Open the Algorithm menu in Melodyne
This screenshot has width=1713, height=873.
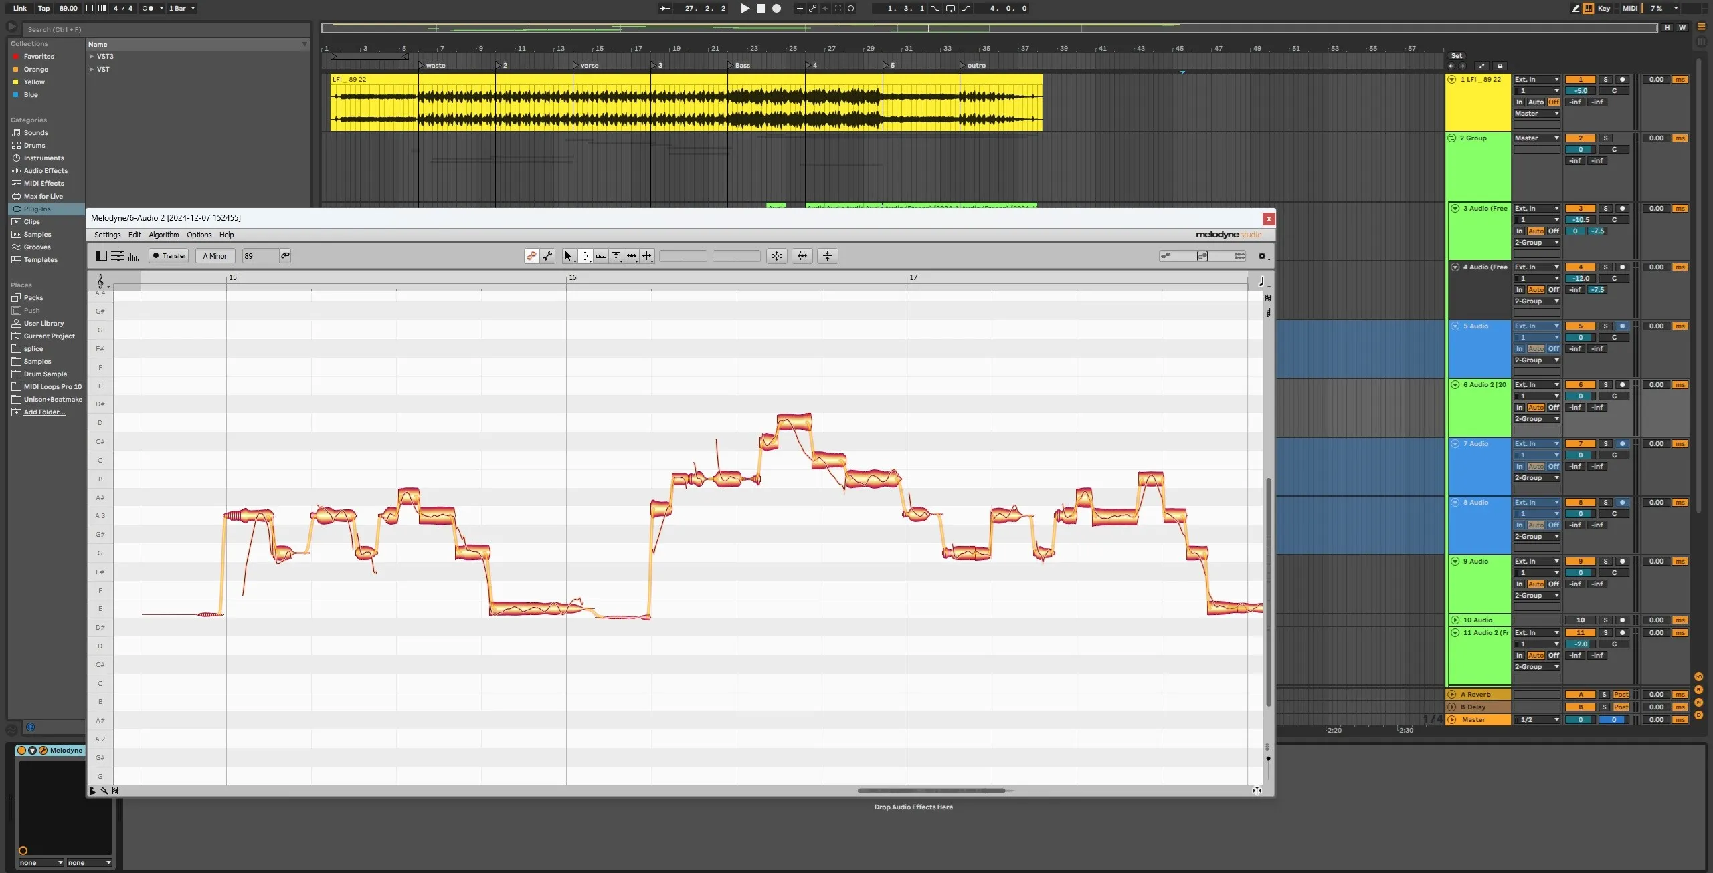click(x=164, y=235)
